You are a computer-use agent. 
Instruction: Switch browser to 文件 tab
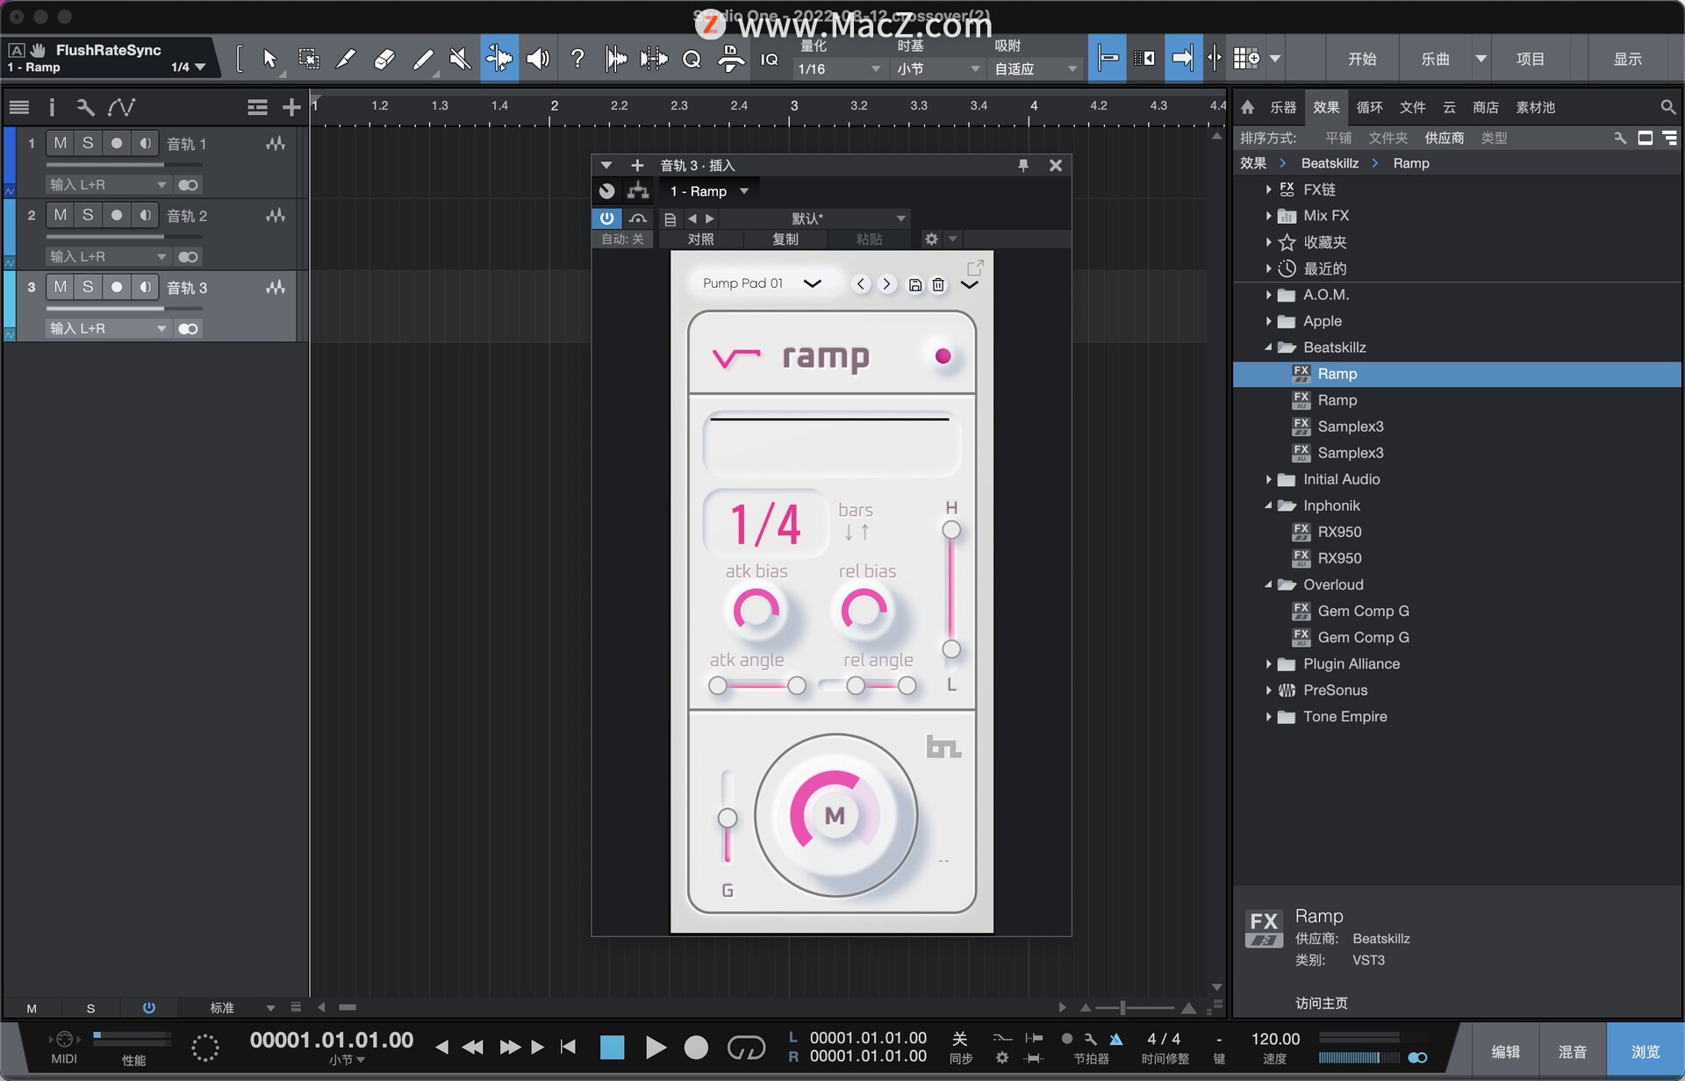1412,107
